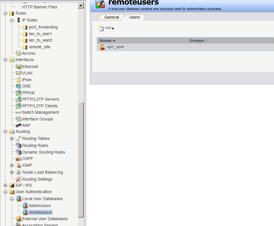Expand the Route Load Balancing node
This screenshot has height=226, width=274.
(12, 172)
